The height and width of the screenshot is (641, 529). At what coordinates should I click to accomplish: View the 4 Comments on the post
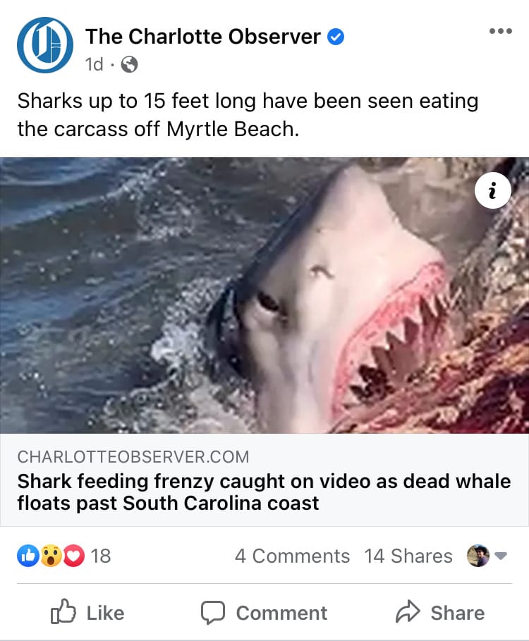[292, 556]
